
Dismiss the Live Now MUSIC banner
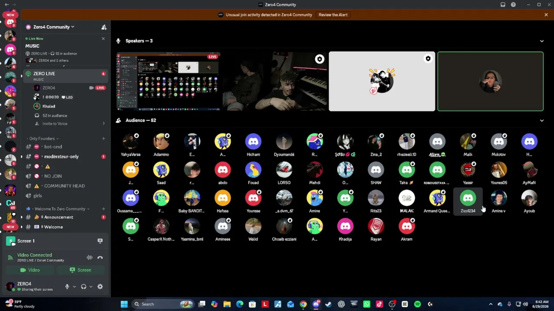point(103,39)
